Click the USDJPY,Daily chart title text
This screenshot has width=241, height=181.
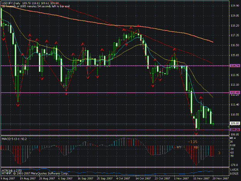pos(11,3)
